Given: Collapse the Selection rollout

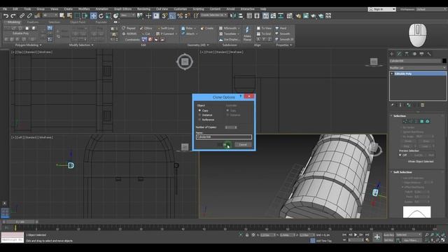Looking at the screenshot, I should pyautogui.click(x=400, y=115).
